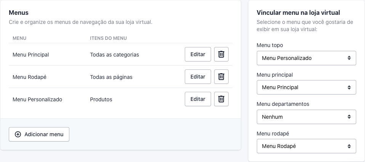This screenshot has height=162, width=365.
Task: Click up-down arrows on Menu rodapé select
Action: pyautogui.click(x=349, y=146)
